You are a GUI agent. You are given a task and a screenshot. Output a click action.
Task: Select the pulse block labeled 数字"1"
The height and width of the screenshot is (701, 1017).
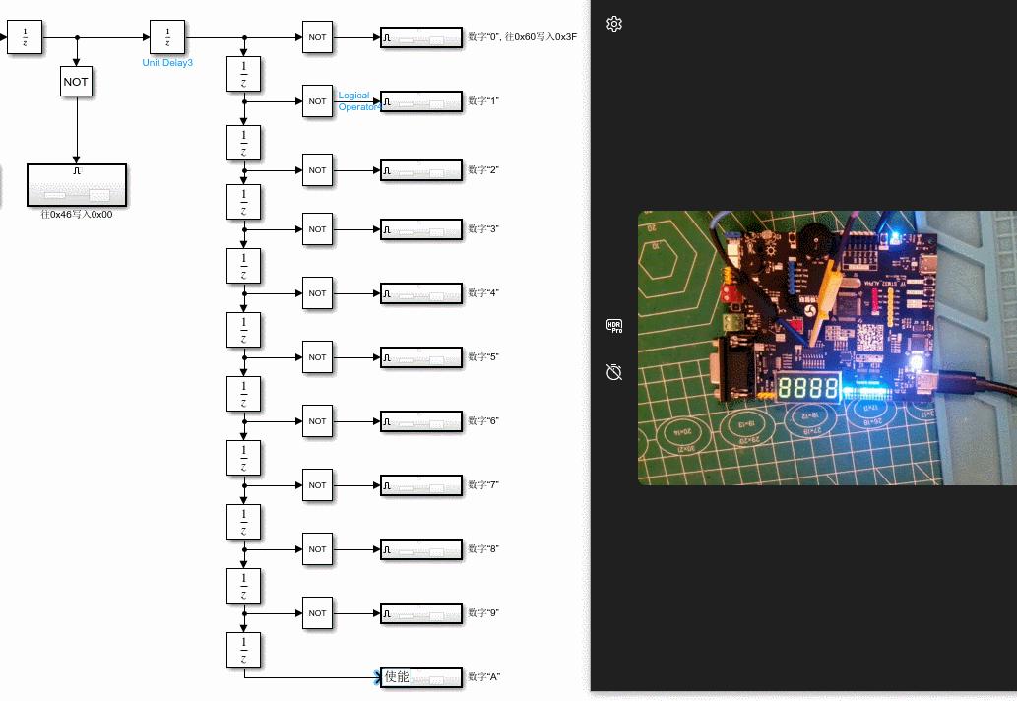click(x=420, y=101)
